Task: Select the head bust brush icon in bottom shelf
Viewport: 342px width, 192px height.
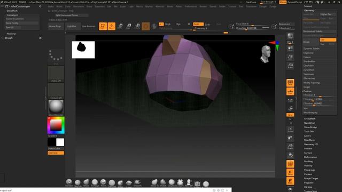Action: pos(189,183)
